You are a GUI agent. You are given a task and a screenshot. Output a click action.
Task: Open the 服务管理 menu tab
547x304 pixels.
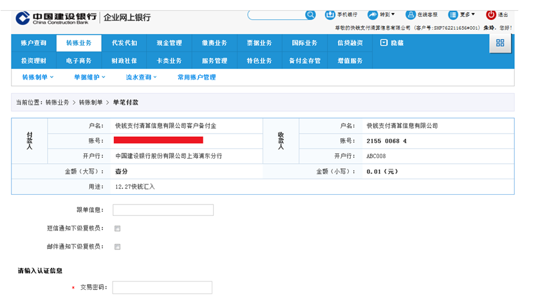click(214, 60)
